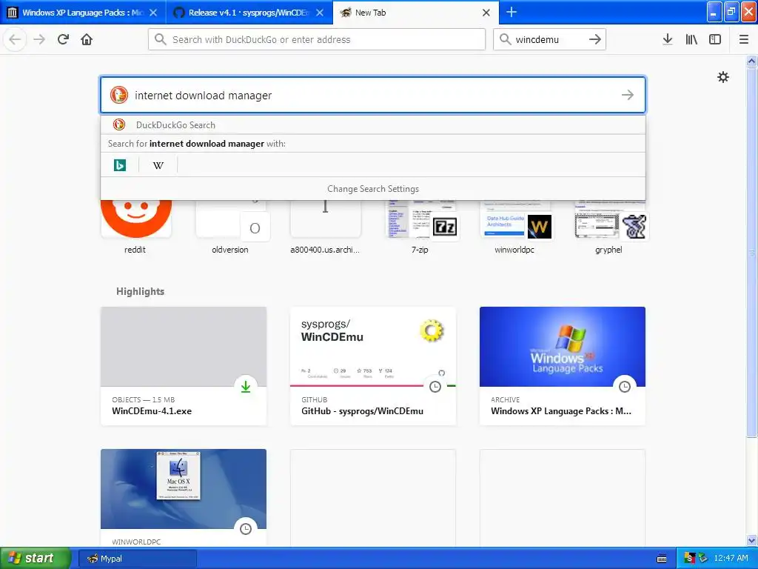Click the DuckDuckGo logo in search field
The image size is (758, 569).
click(x=119, y=95)
